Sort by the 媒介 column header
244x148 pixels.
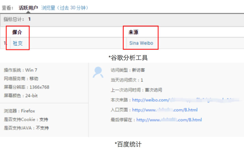click(x=17, y=32)
